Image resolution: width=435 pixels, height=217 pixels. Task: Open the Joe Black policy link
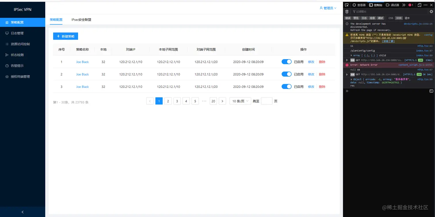click(82, 62)
